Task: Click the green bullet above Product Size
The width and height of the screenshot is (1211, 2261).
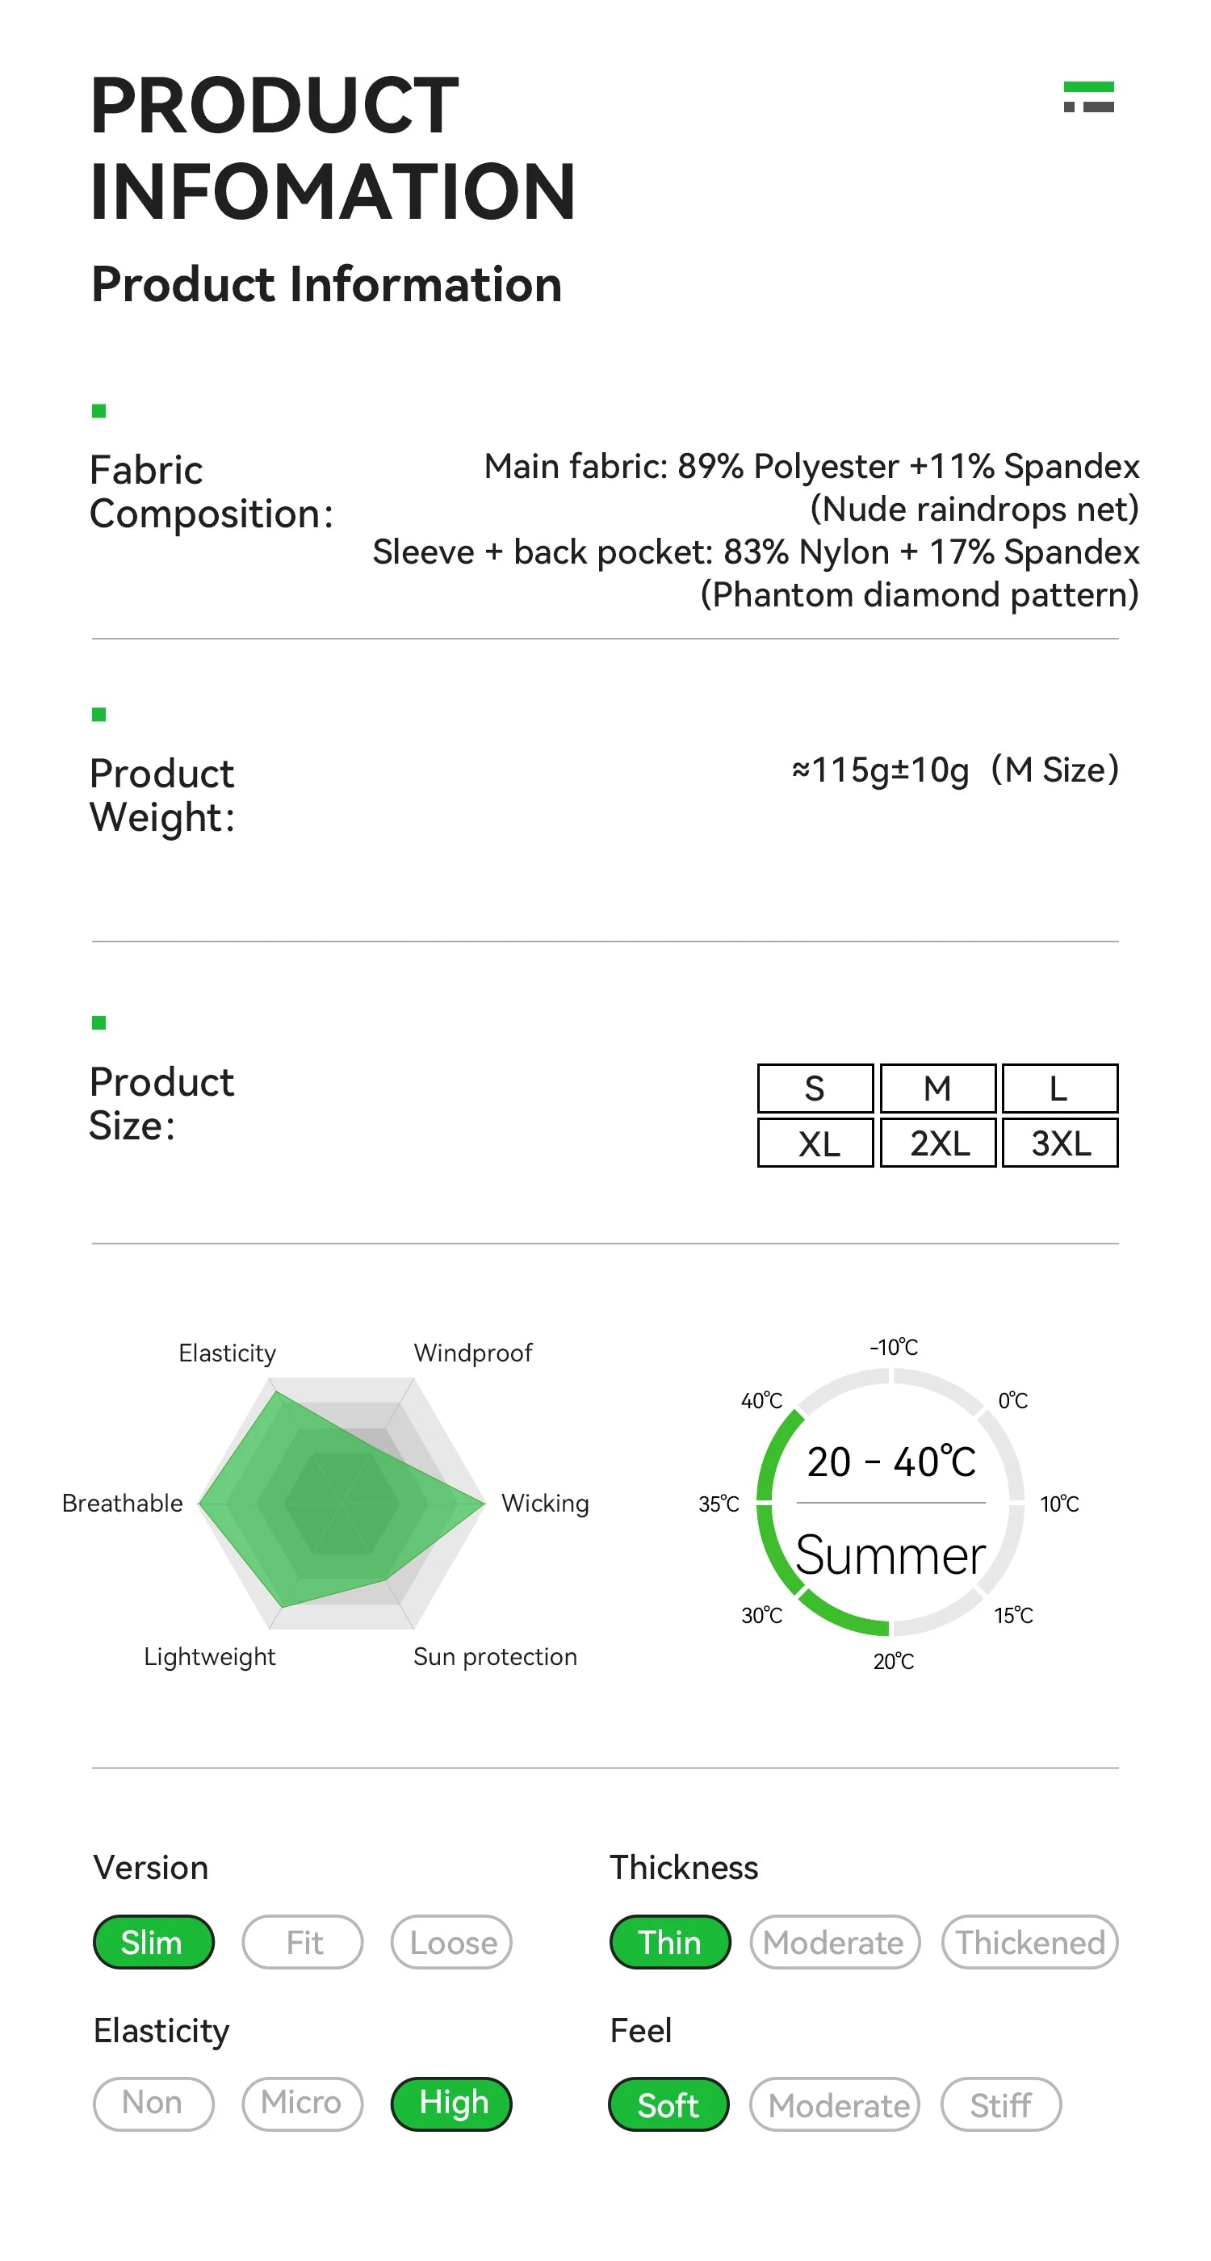Action: (99, 1022)
